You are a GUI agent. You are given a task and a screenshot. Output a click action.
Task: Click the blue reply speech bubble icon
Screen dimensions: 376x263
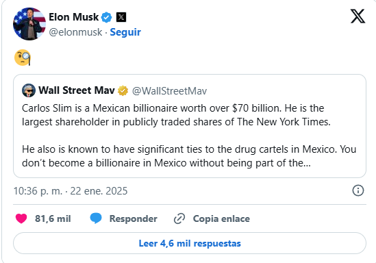pyautogui.click(x=96, y=218)
